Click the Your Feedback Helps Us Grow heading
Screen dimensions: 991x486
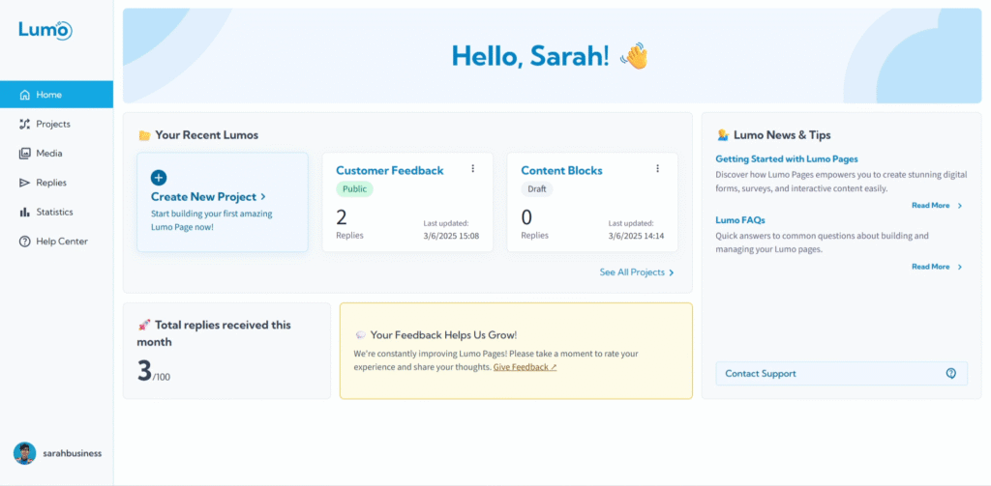(443, 335)
